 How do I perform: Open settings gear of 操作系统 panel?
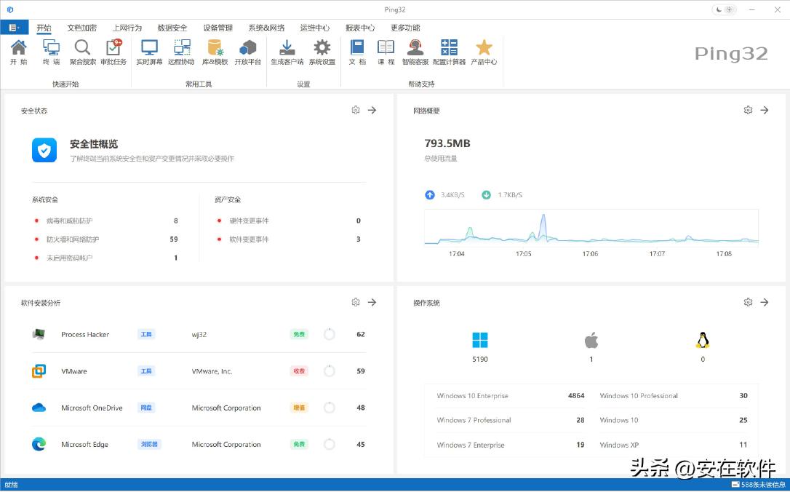(x=749, y=302)
